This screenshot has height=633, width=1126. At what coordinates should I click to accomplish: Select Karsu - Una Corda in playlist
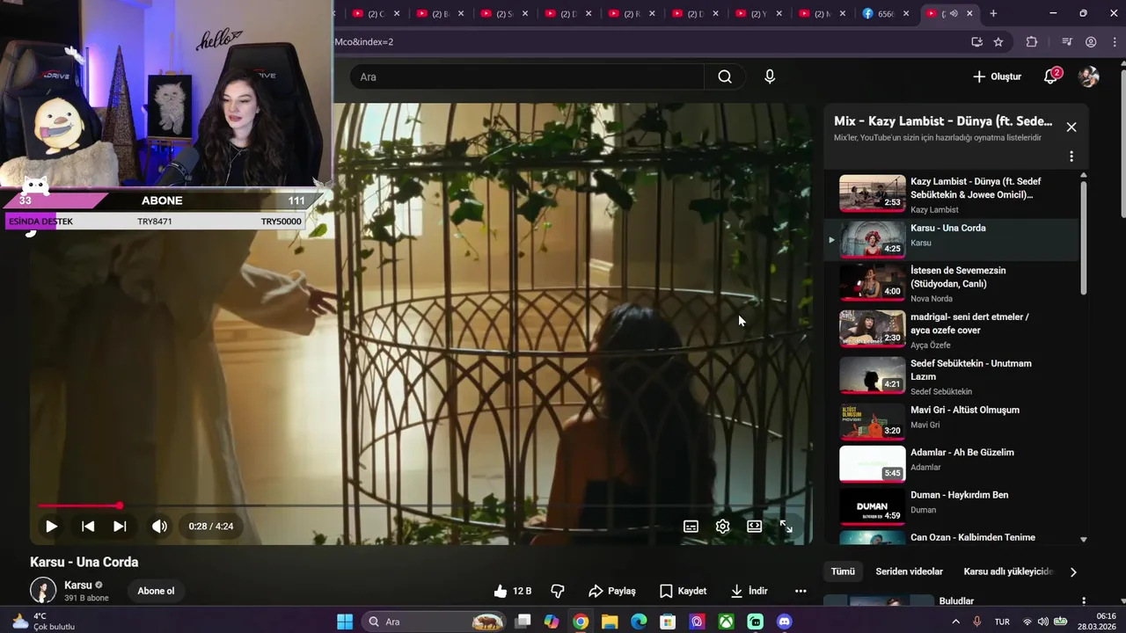tap(953, 239)
